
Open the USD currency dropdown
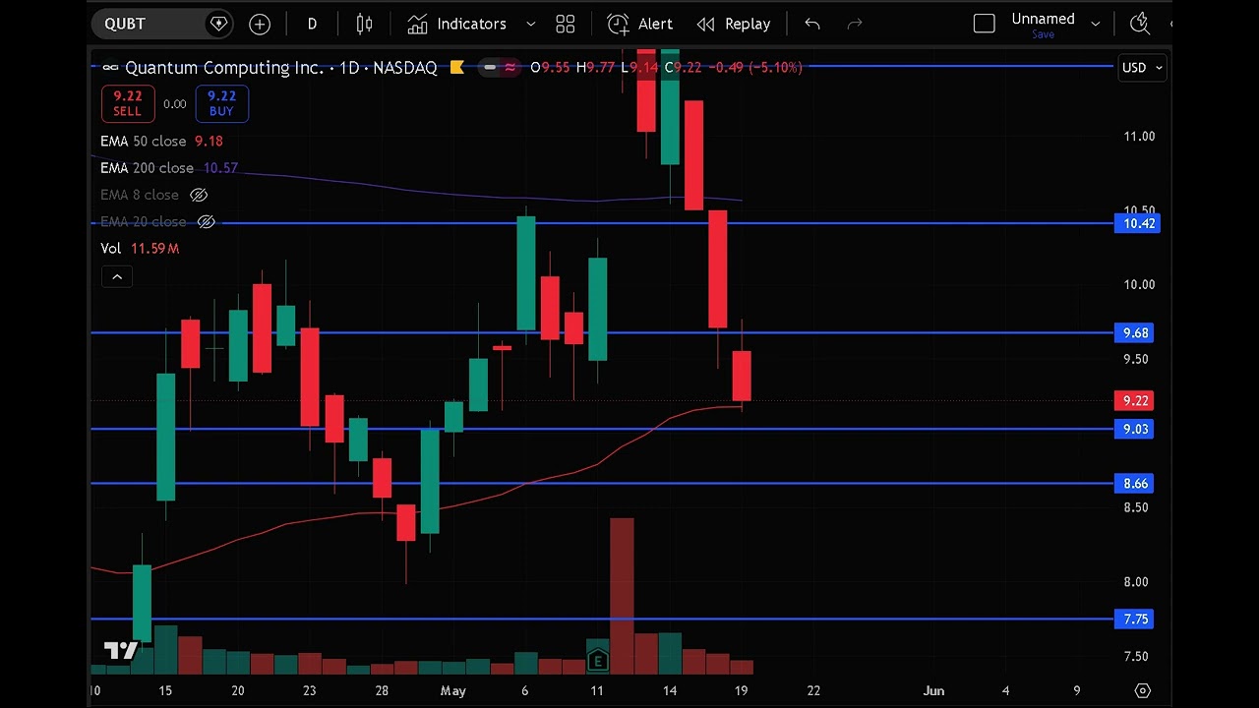[x=1143, y=68]
